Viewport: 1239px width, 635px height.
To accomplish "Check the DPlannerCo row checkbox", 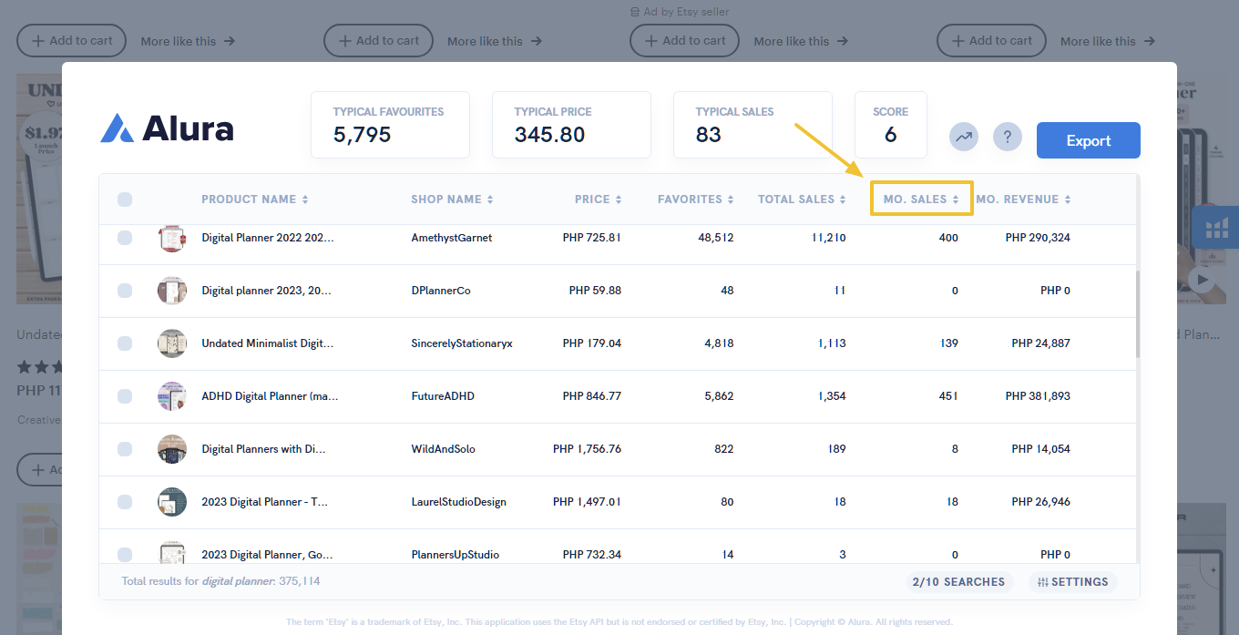I will 125,291.
